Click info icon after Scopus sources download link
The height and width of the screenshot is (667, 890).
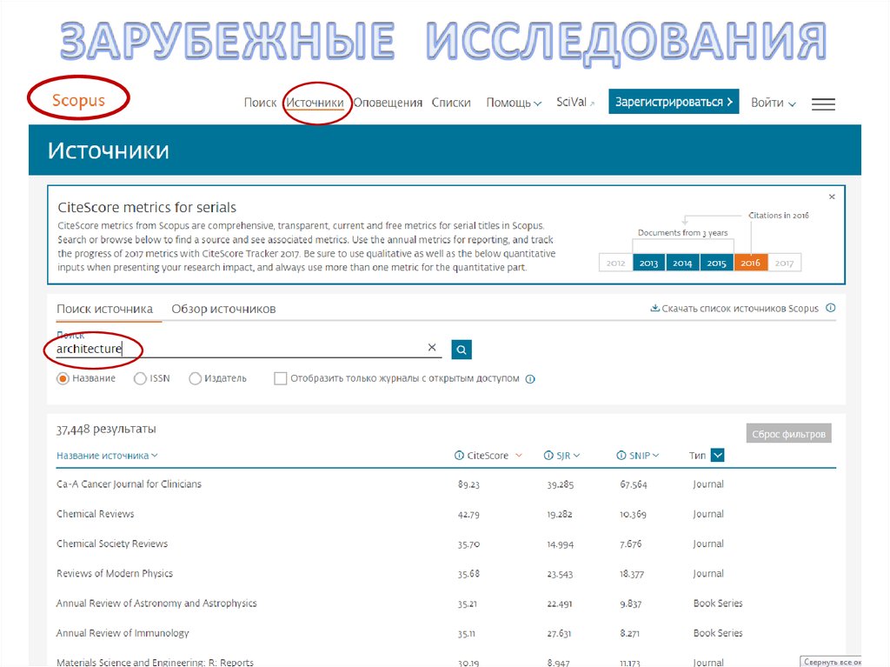[x=830, y=308]
